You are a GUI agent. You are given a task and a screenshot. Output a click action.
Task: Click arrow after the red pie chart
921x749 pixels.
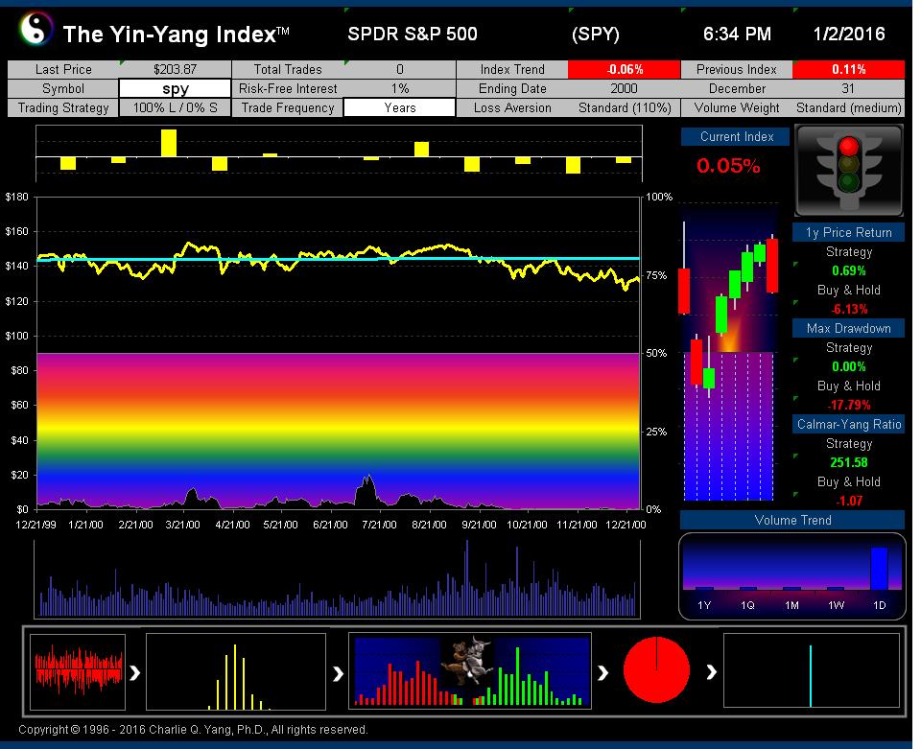pyautogui.click(x=711, y=671)
